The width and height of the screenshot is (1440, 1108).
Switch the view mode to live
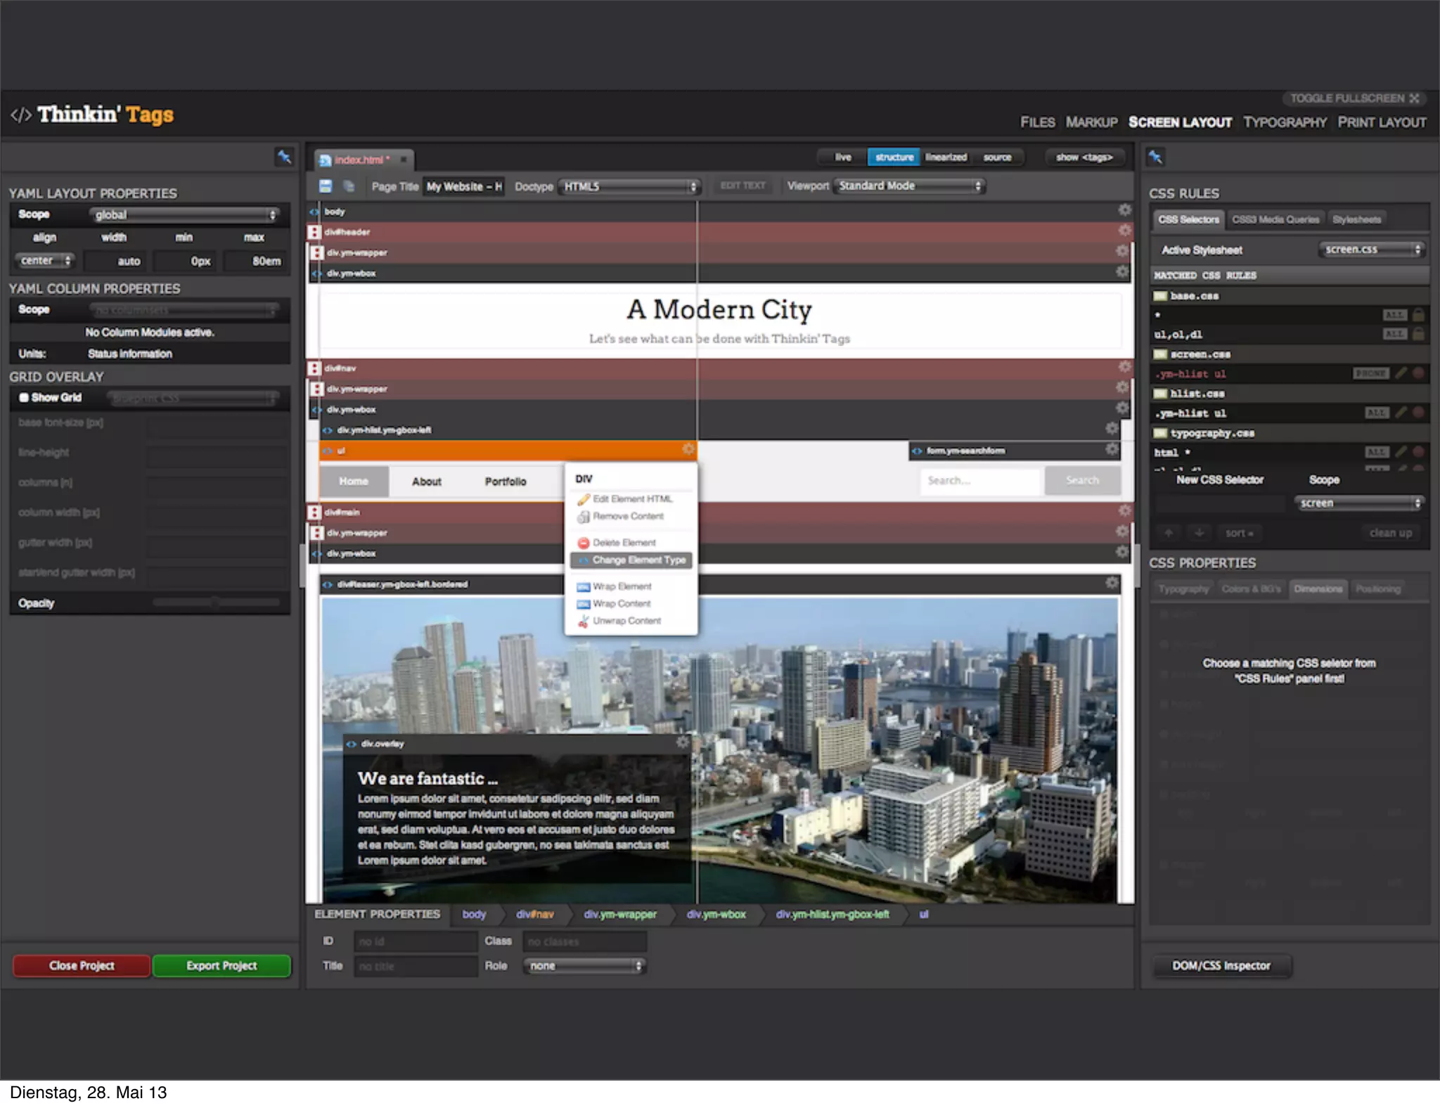tap(842, 157)
